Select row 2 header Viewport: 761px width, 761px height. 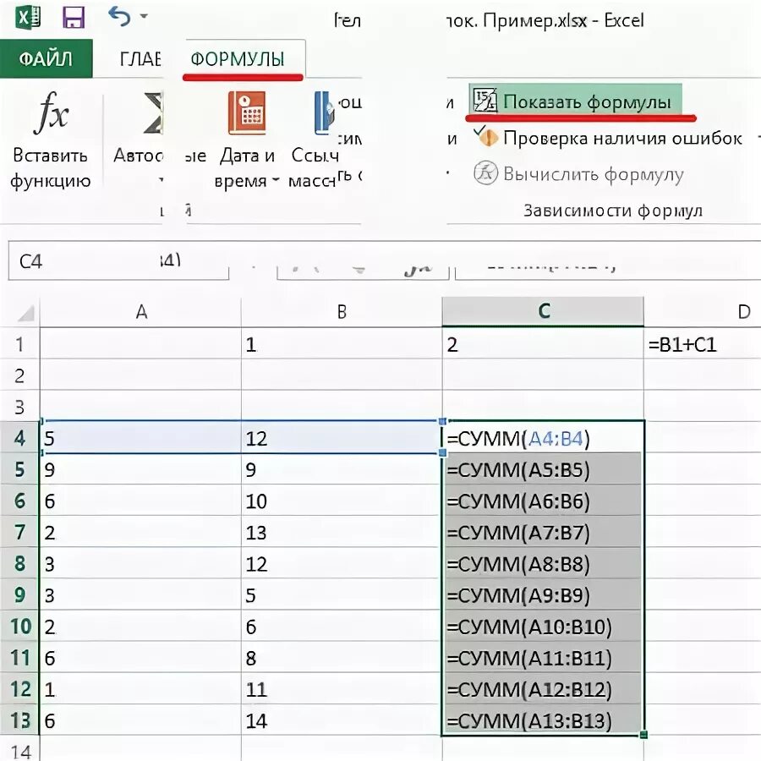19,375
